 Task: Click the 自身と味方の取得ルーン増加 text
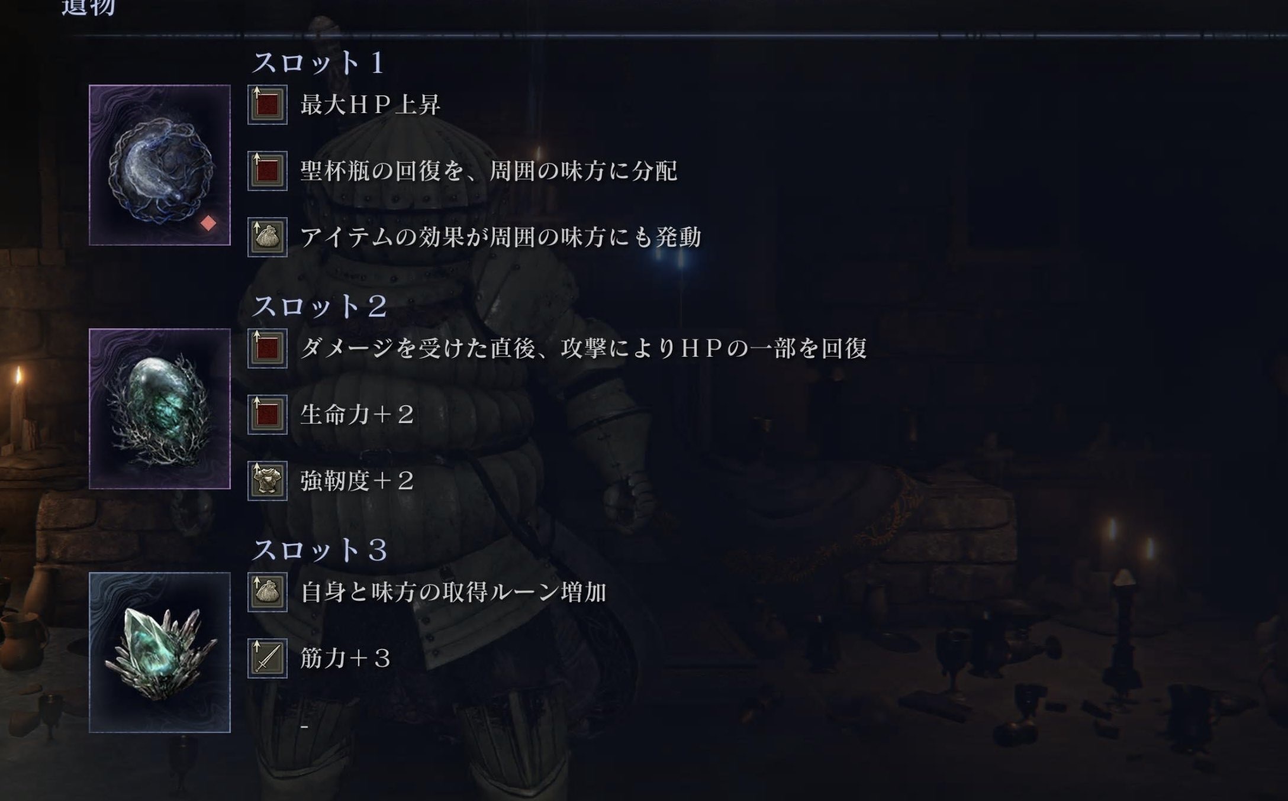click(x=453, y=592)
